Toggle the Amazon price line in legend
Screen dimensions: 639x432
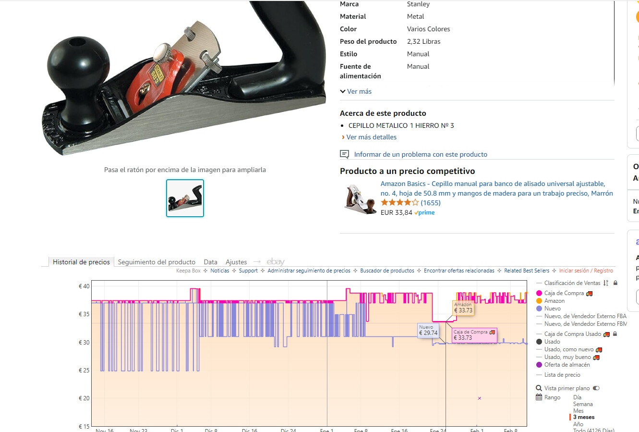tap(554, 301)
